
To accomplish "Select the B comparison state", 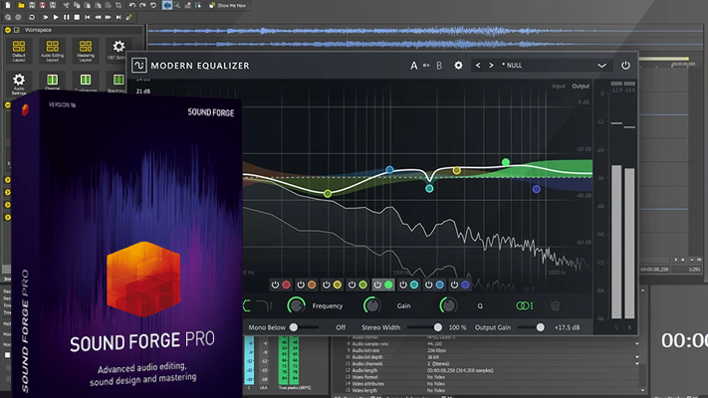I will tap(439, 66).
